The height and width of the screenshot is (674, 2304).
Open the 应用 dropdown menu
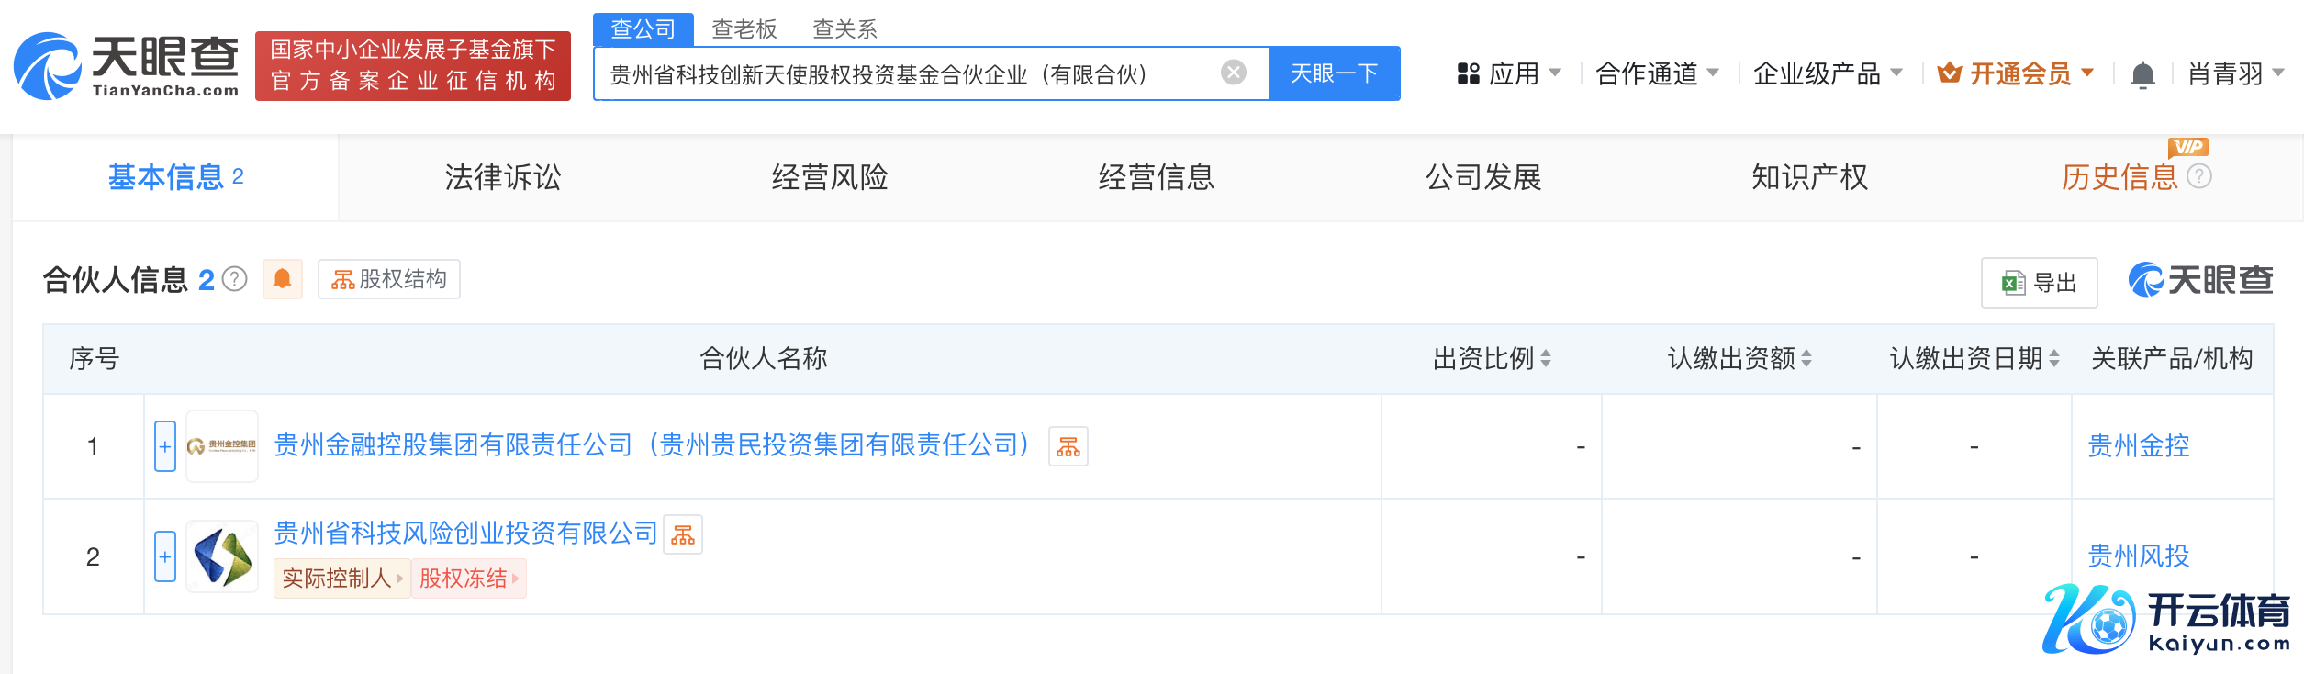pyautogui.click(x=1509, y=73)
